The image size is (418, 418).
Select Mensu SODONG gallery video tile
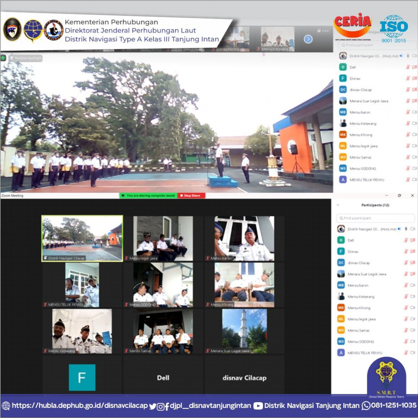pos(163,285)
